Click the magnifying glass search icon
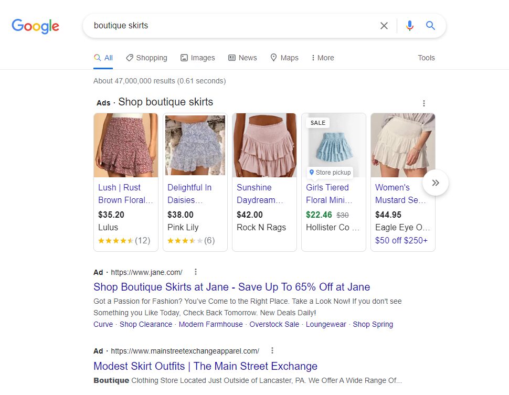This screenshot has height=395, width=509. coord(430,25)
